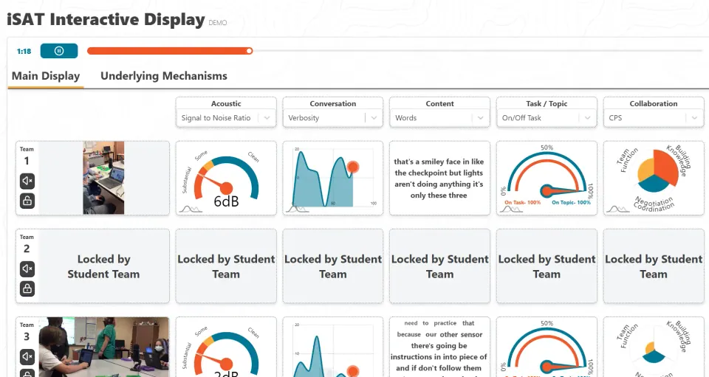This screenshot has height=377, width=709.
Task: Click the chevron arrow of Collaboration dropdown
Action: [694, 118]
